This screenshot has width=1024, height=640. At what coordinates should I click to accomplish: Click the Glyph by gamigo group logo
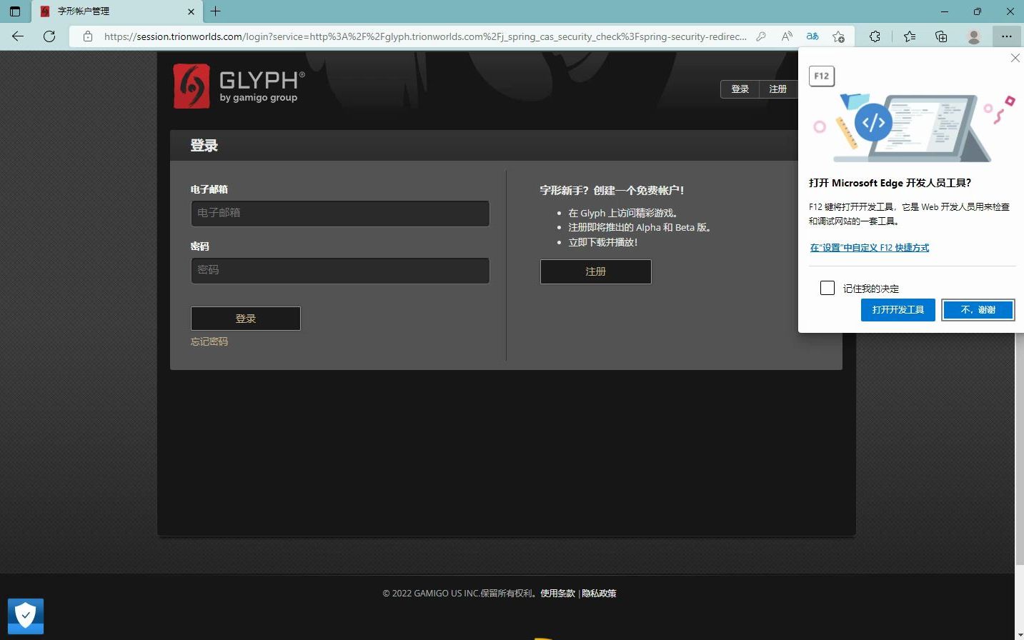coord(239,86)
